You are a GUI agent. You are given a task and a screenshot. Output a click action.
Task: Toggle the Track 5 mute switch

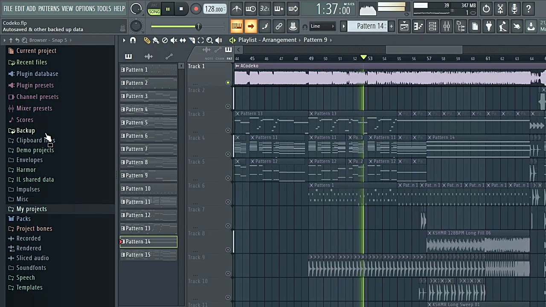click(228, 178)
